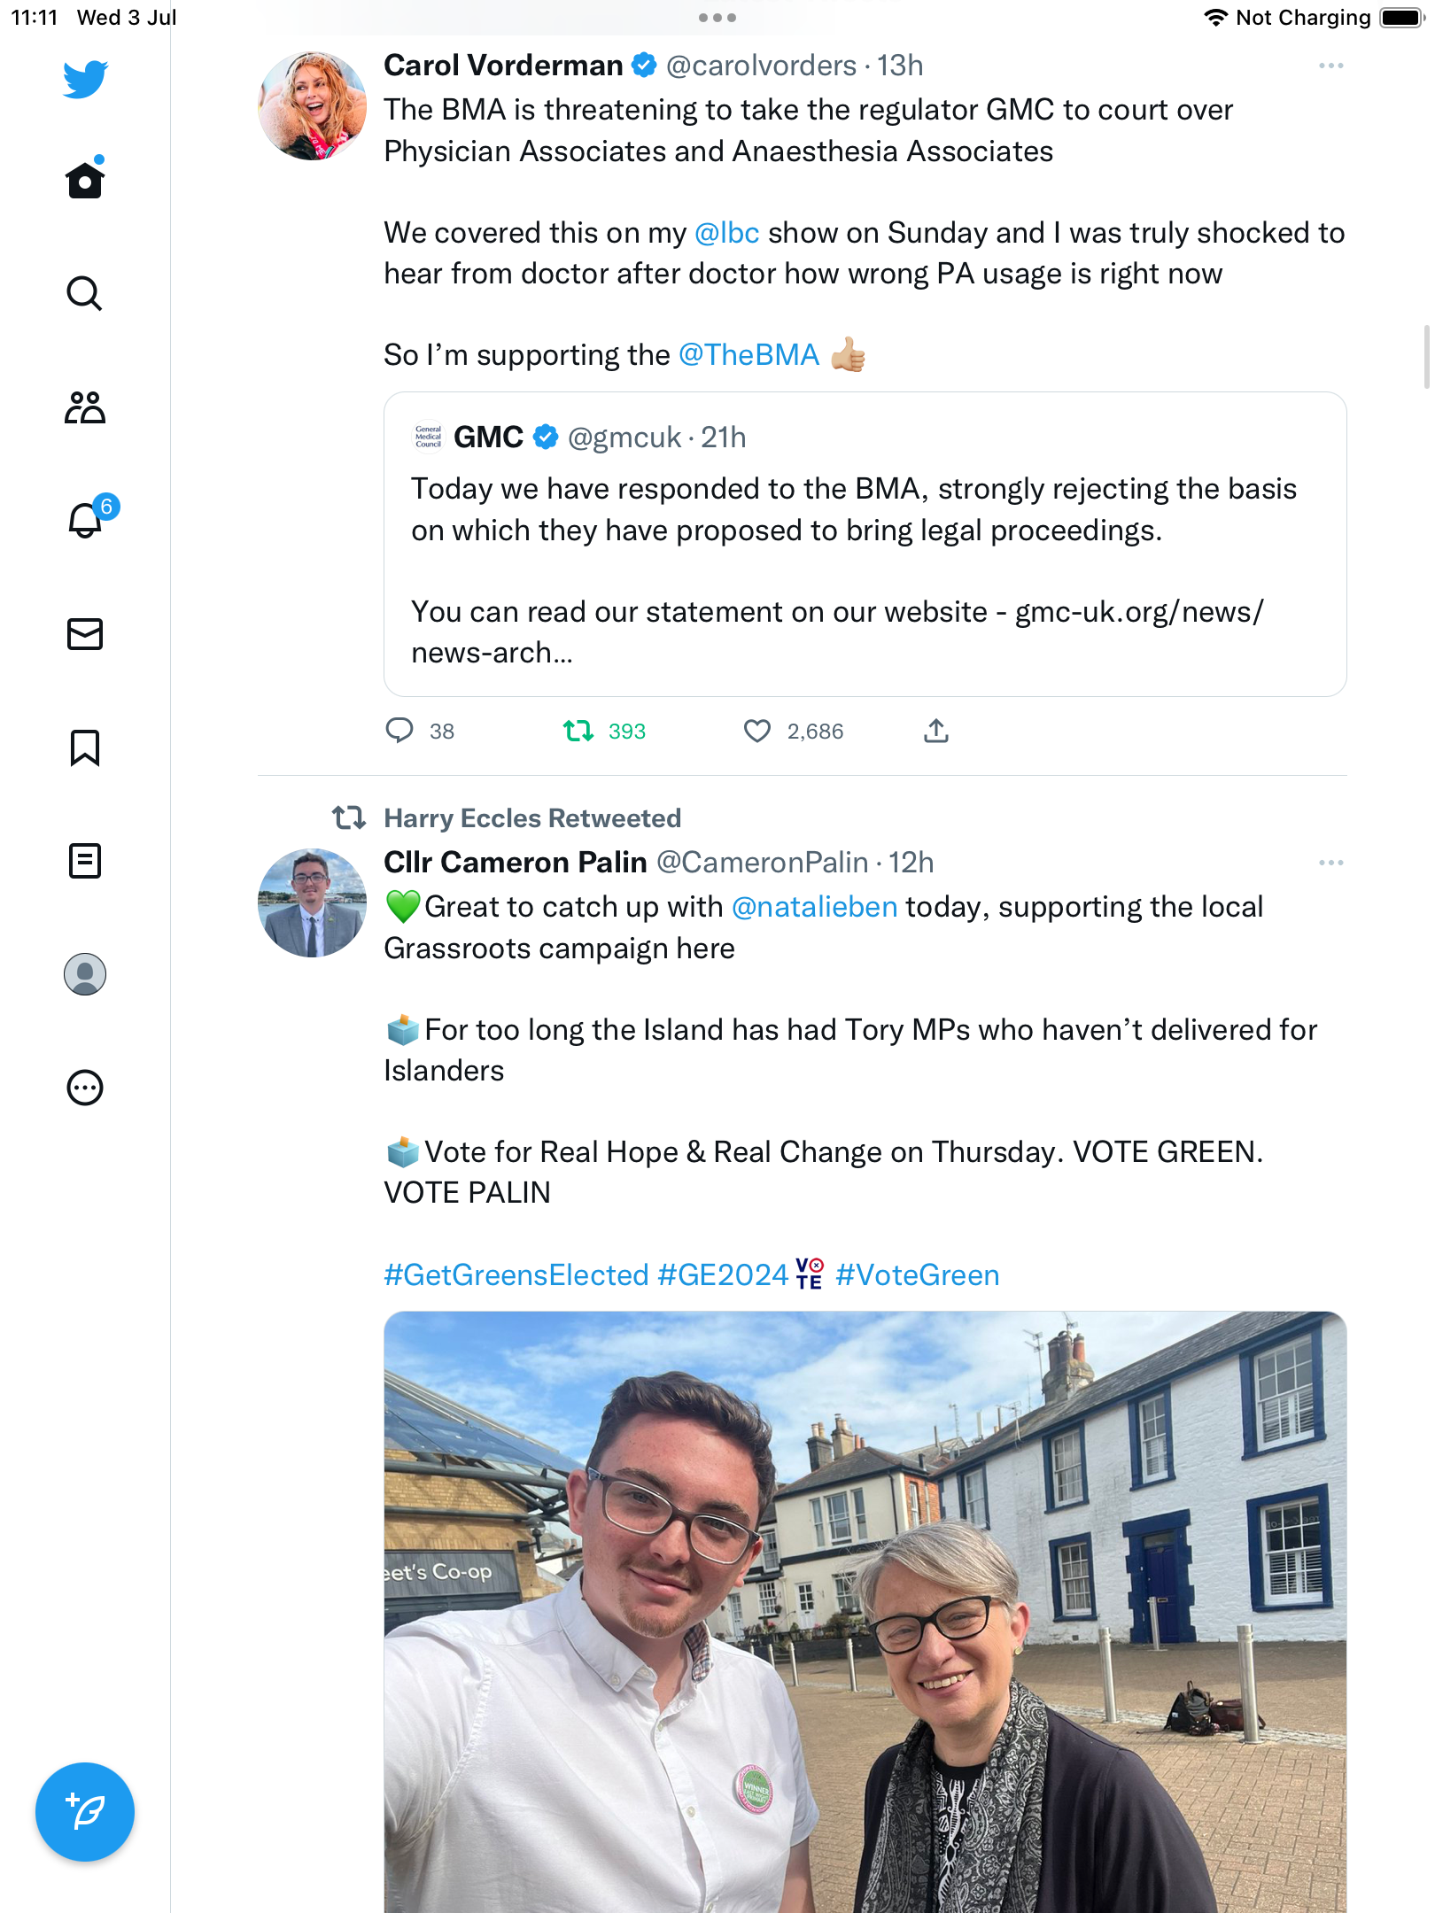Share Carol Vorderman's tweet
This screenshot has height=1913, width=1435.
[x=936, y=732]
